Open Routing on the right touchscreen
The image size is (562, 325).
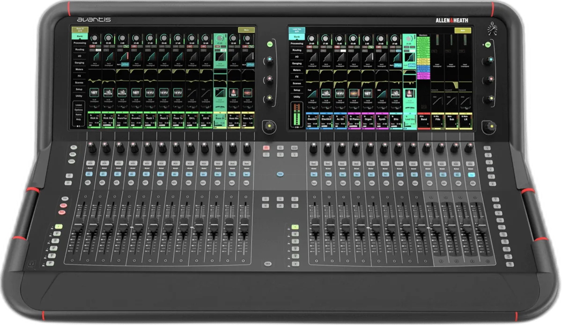(297, 50)
